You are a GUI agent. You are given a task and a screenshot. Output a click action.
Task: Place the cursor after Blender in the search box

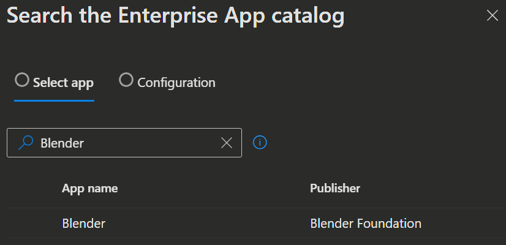(x=85, y=143)
